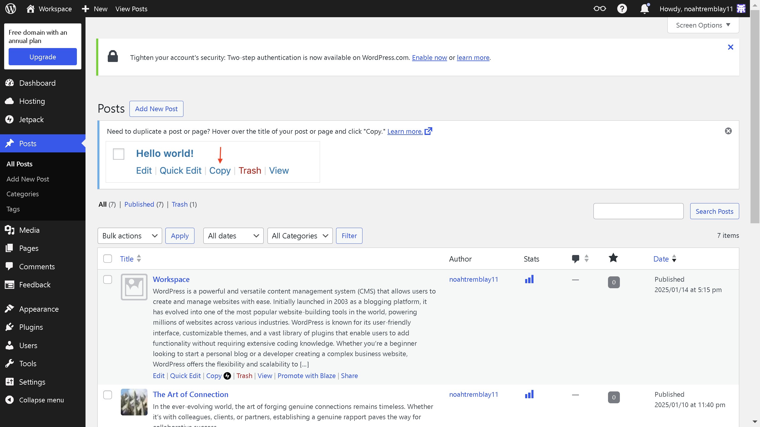Sort by the comments bubble column icon

click(576, 259)
